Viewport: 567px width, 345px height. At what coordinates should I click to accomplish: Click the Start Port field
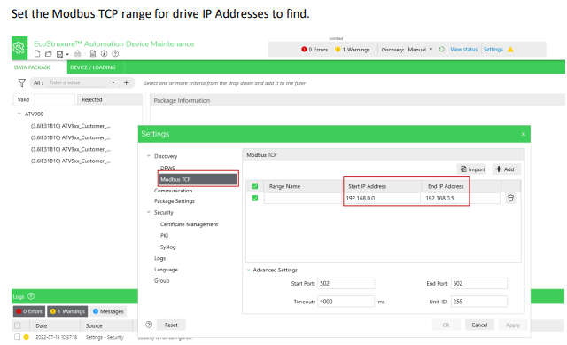346,284
